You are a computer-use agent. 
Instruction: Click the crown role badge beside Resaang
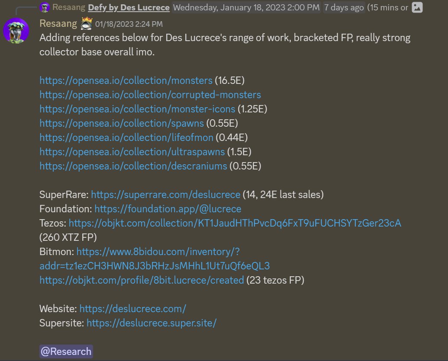(x=86, y=24)
